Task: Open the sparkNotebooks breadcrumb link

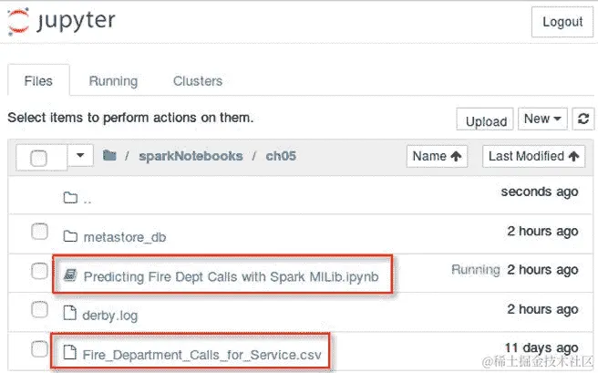Action: (191, 156)
